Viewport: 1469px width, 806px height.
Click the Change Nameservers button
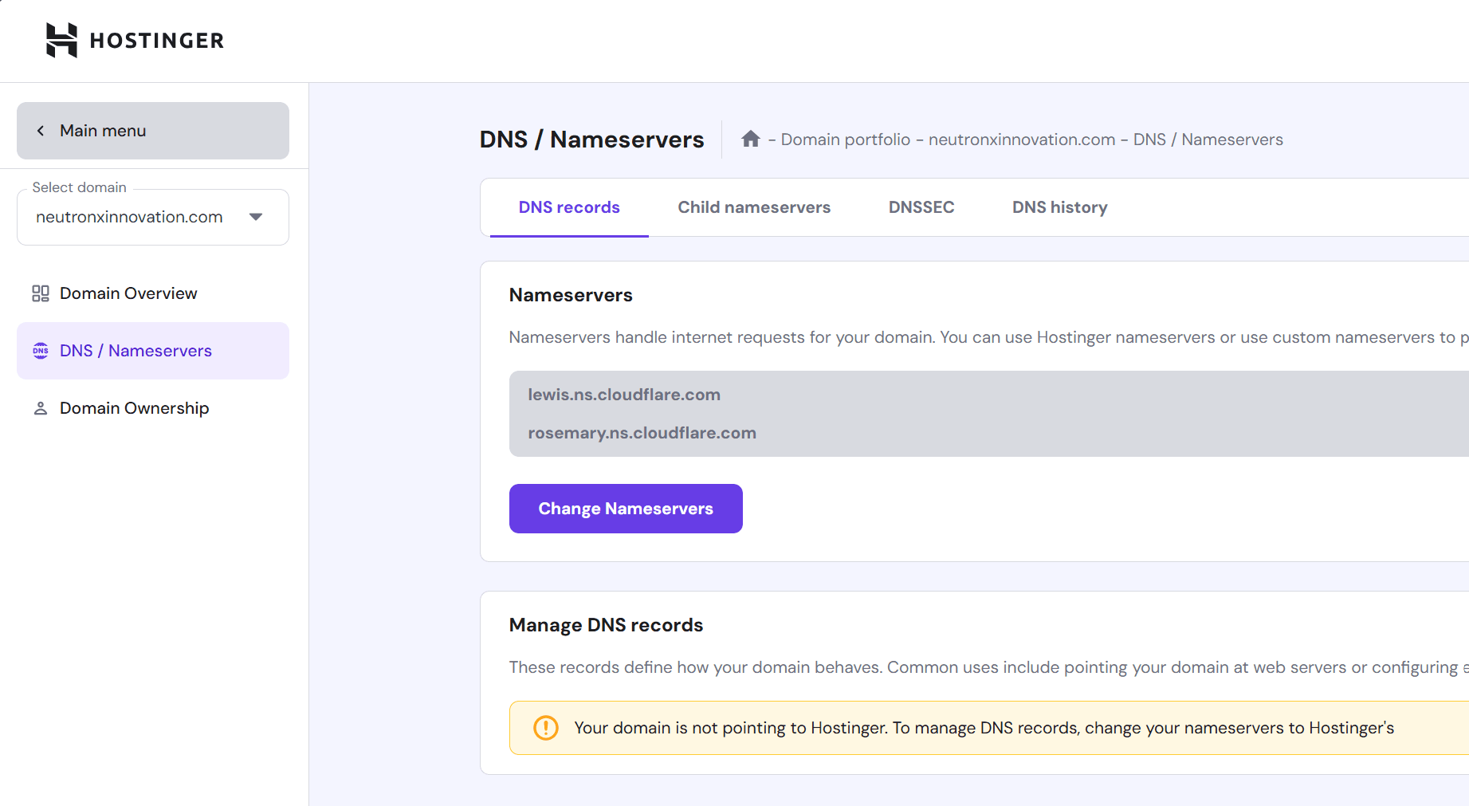tap(626, 508)
